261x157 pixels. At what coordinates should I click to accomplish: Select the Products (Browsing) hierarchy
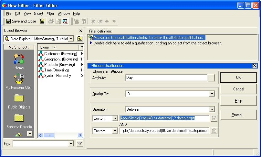pyautogui.click(x=57, y=65)
